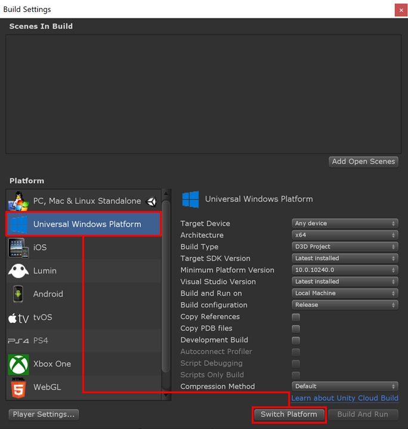This screenshot has height=429, width=408.
Task: Click the platform list scroll down arrow
Action: point(166,396)
